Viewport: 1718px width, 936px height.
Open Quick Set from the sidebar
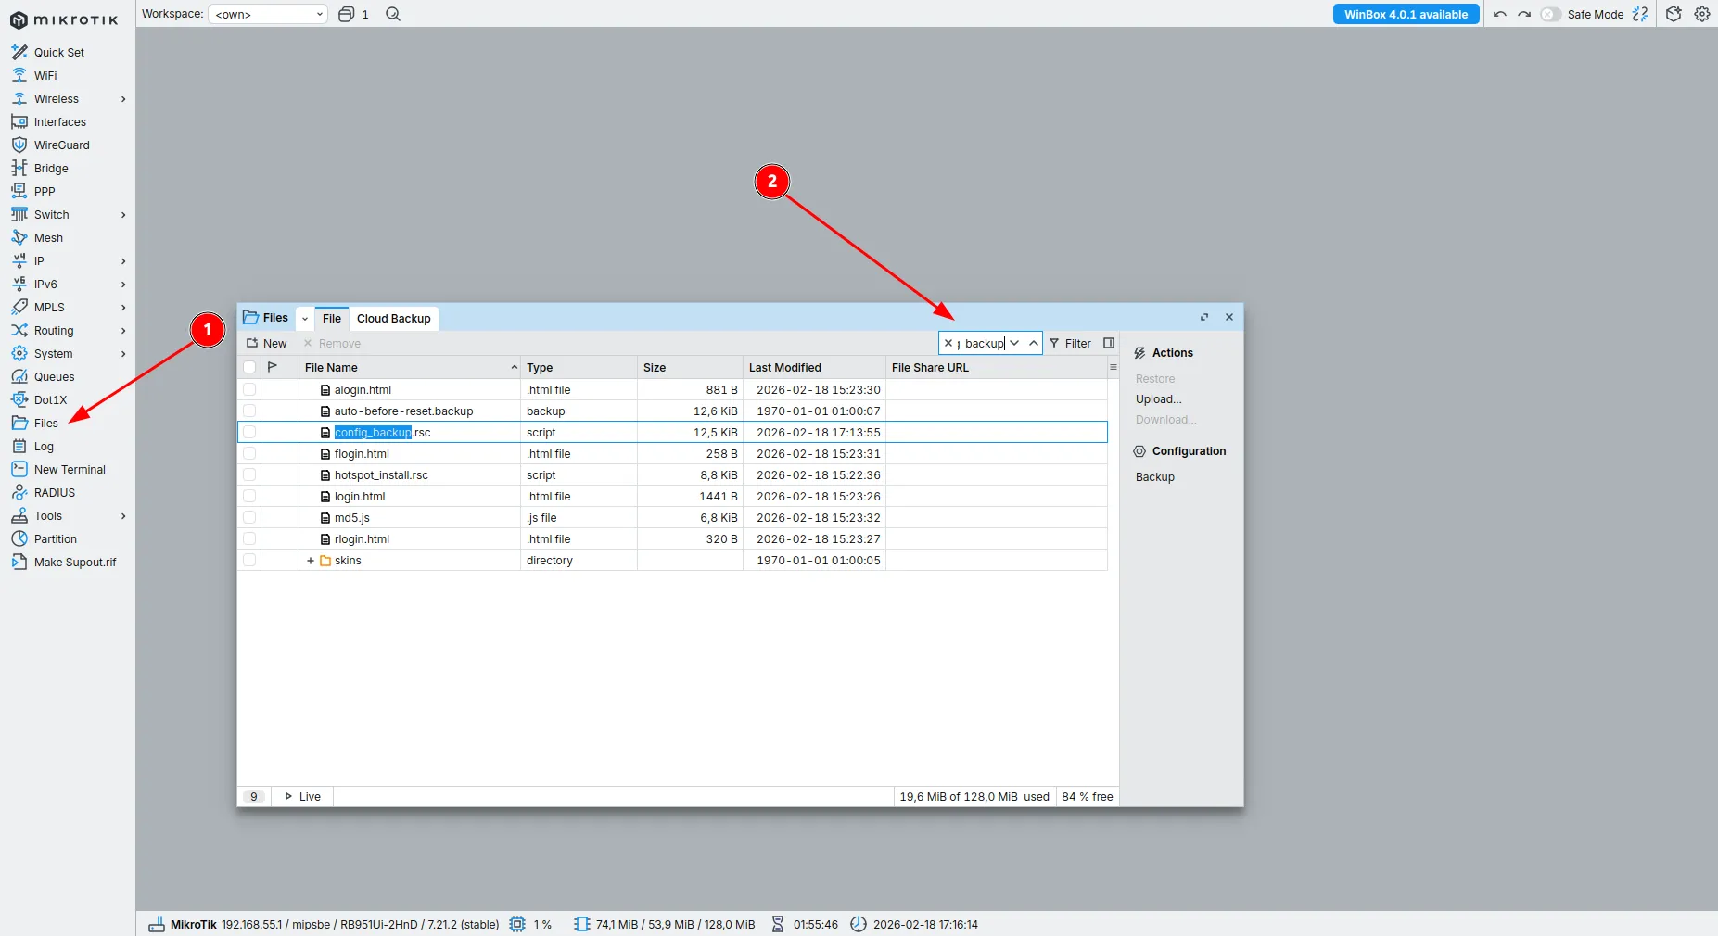point(59,52)
